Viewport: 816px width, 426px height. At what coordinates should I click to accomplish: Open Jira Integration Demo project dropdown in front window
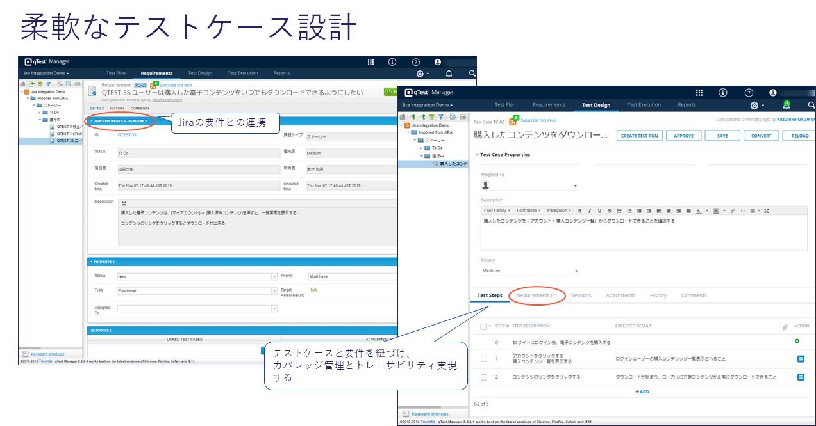click(428, 105)
